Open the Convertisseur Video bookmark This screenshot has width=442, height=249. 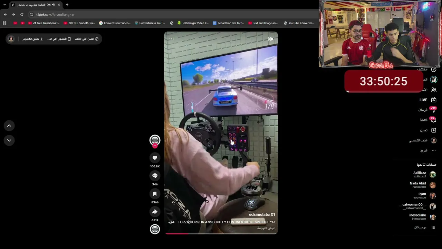pos(115,23)
